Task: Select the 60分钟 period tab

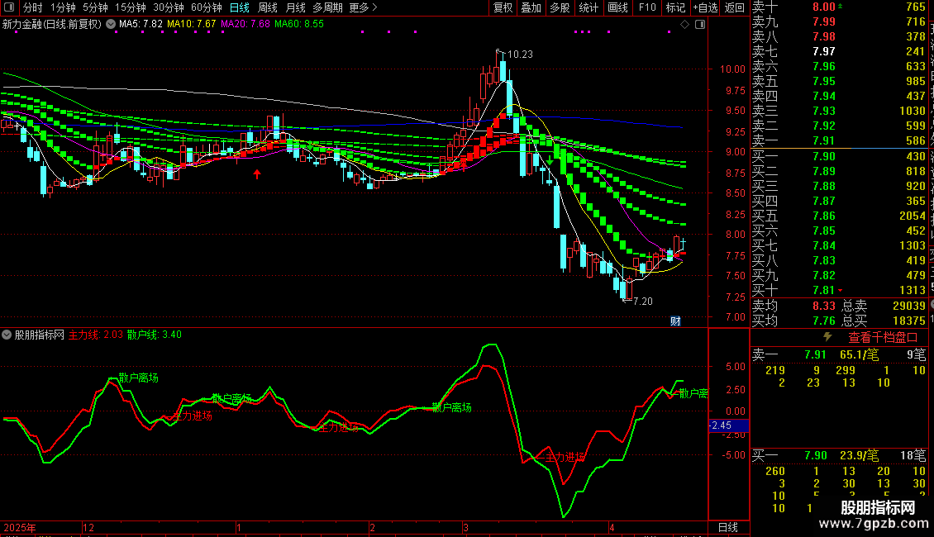Action: point(206,7)
